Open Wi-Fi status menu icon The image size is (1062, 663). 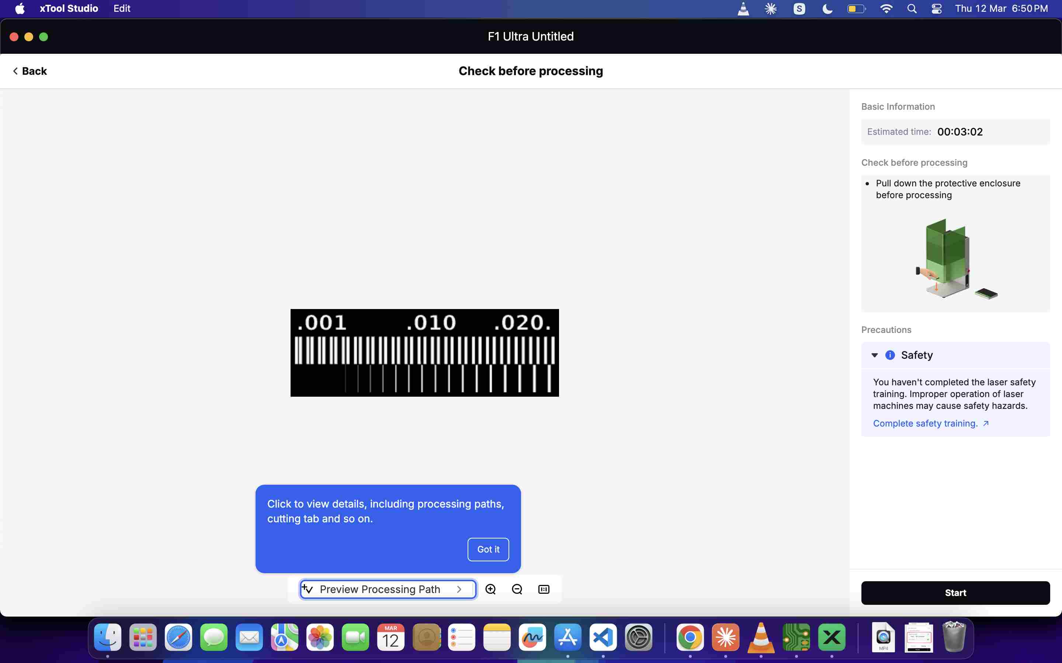click(x=886, y=9)
